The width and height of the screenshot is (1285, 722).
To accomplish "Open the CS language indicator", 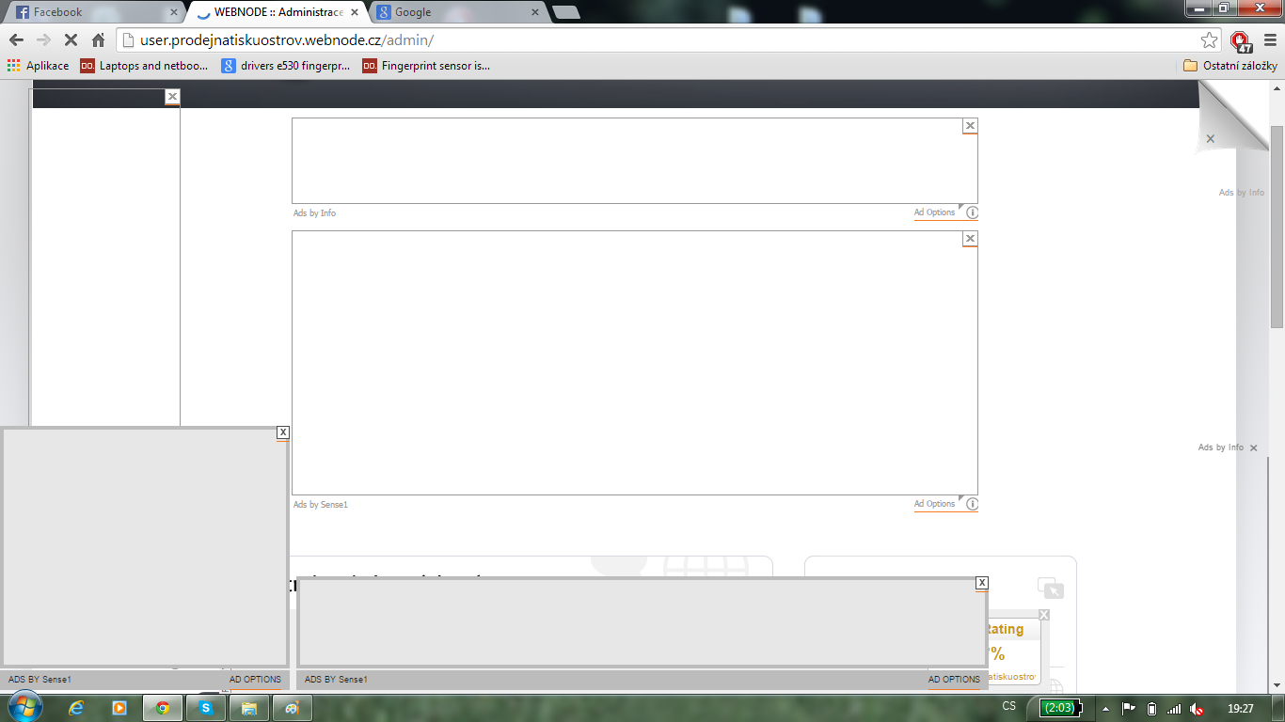I will tap(1009, 706).
